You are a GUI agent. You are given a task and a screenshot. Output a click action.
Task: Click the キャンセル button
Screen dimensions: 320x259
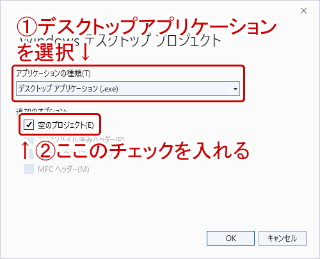click(x=282, y=238)
